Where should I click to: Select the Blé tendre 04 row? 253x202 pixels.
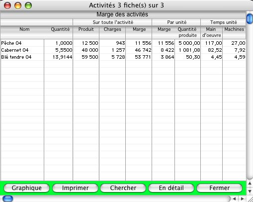click(123, 57)
